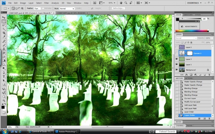Image resolution: width=215 pixels, height=134 pixels.
Task: Click the Refine Edge button
Action: pos(118,8)
